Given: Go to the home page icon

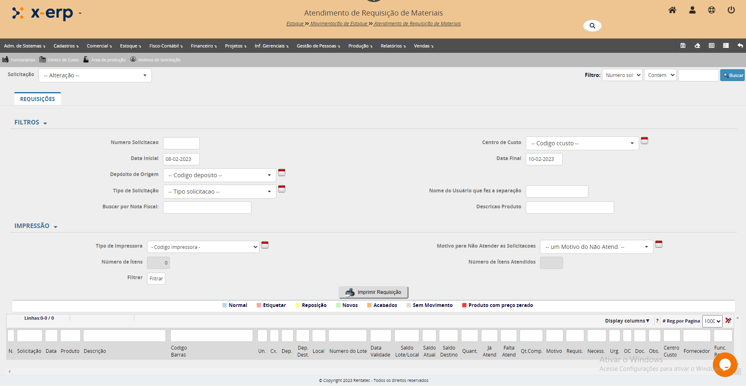Looking at the screenshot, I should coord(672,10).
